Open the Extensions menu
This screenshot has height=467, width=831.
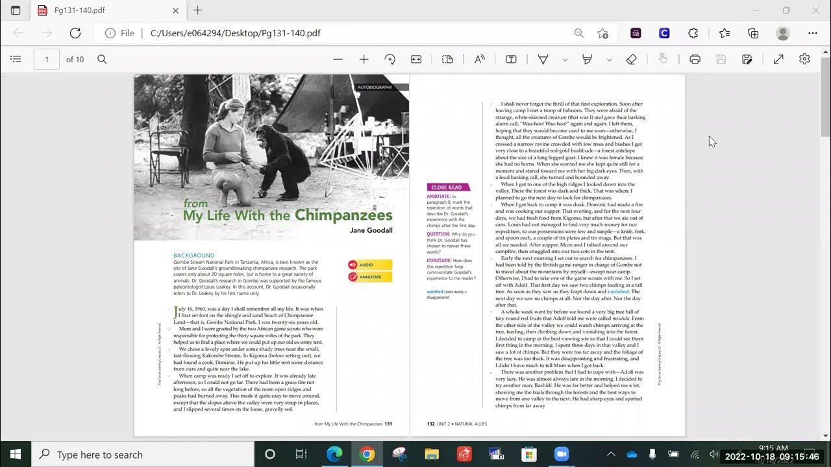pos(693,33)
